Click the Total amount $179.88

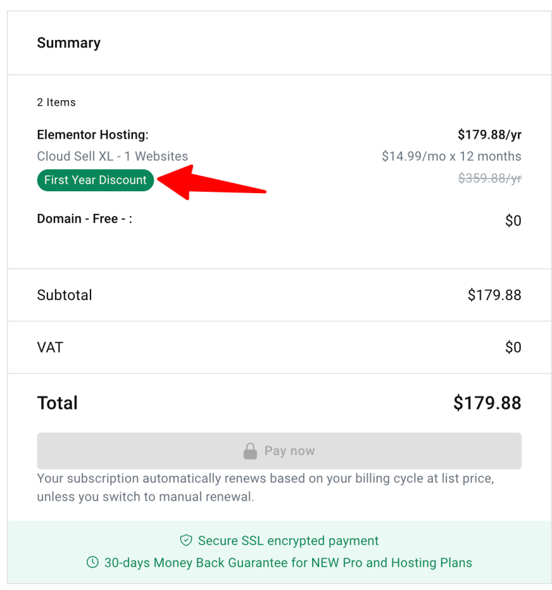coord(487,402)
